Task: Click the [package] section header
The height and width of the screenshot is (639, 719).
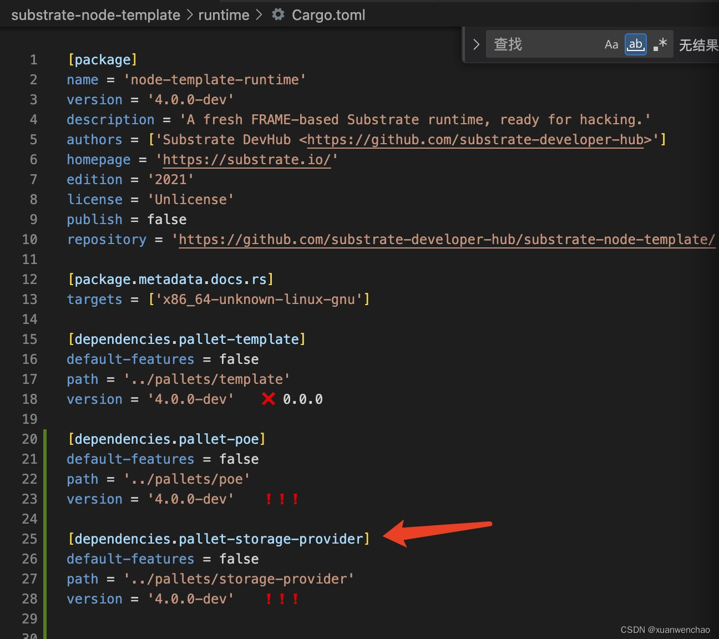Action: click(x=102, y=59)
